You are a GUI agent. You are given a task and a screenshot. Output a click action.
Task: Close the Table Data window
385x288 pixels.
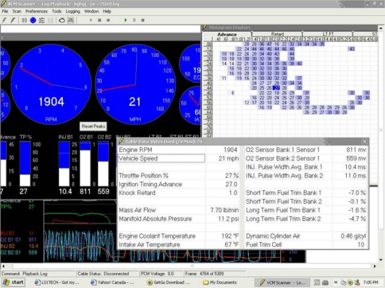point(365,142)
